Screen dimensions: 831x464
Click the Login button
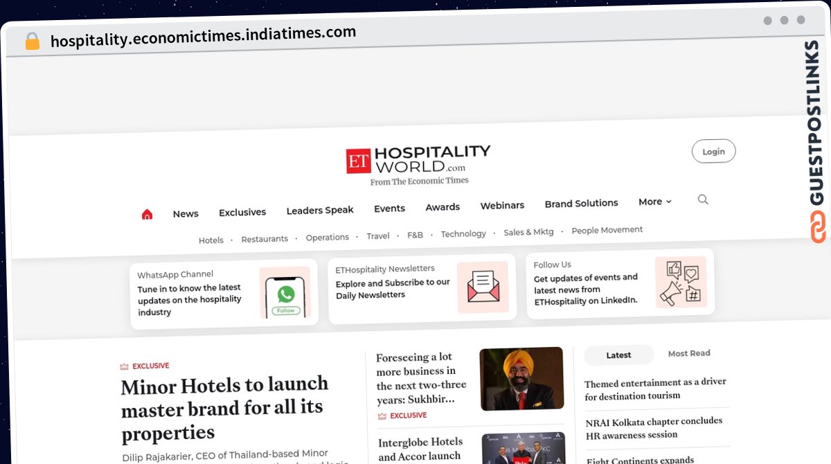(x=713, y=152)
